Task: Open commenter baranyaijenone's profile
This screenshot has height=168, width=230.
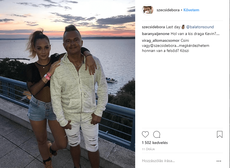Action: (155, 34)
